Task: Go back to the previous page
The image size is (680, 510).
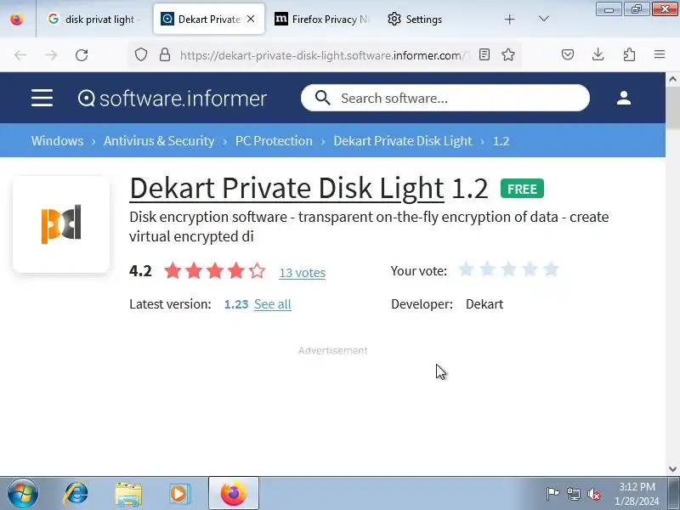Action: [20, 55]
